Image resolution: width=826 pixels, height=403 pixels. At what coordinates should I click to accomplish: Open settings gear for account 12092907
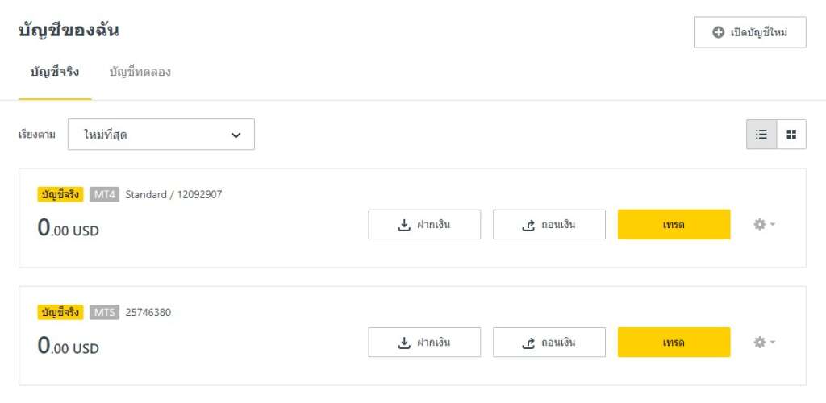[759, 225]
